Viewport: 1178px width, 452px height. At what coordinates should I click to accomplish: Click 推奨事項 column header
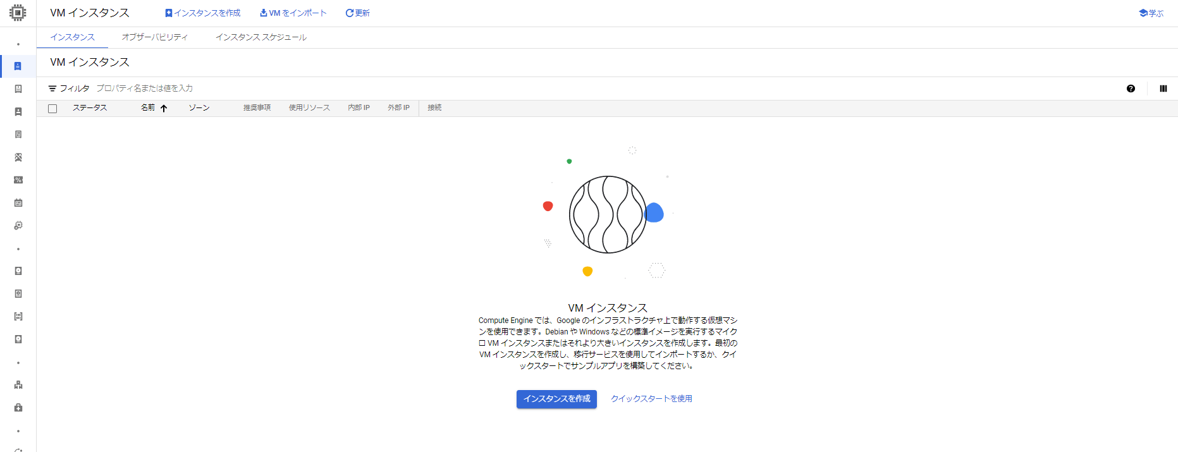pyautogui.click(x=257, y=108)
